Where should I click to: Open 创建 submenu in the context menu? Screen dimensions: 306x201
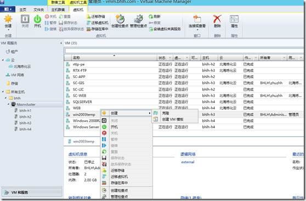click(126, 113)
